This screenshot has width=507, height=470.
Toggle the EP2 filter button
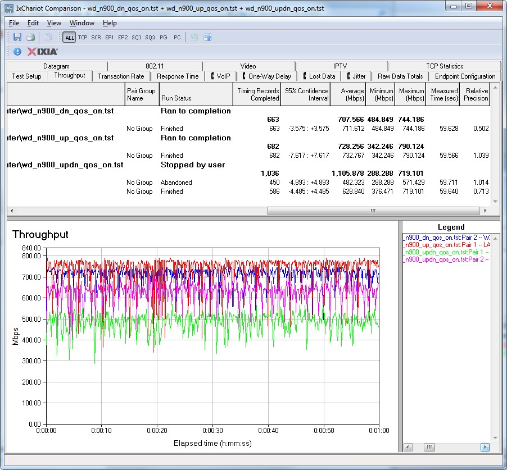pos(123,38)
